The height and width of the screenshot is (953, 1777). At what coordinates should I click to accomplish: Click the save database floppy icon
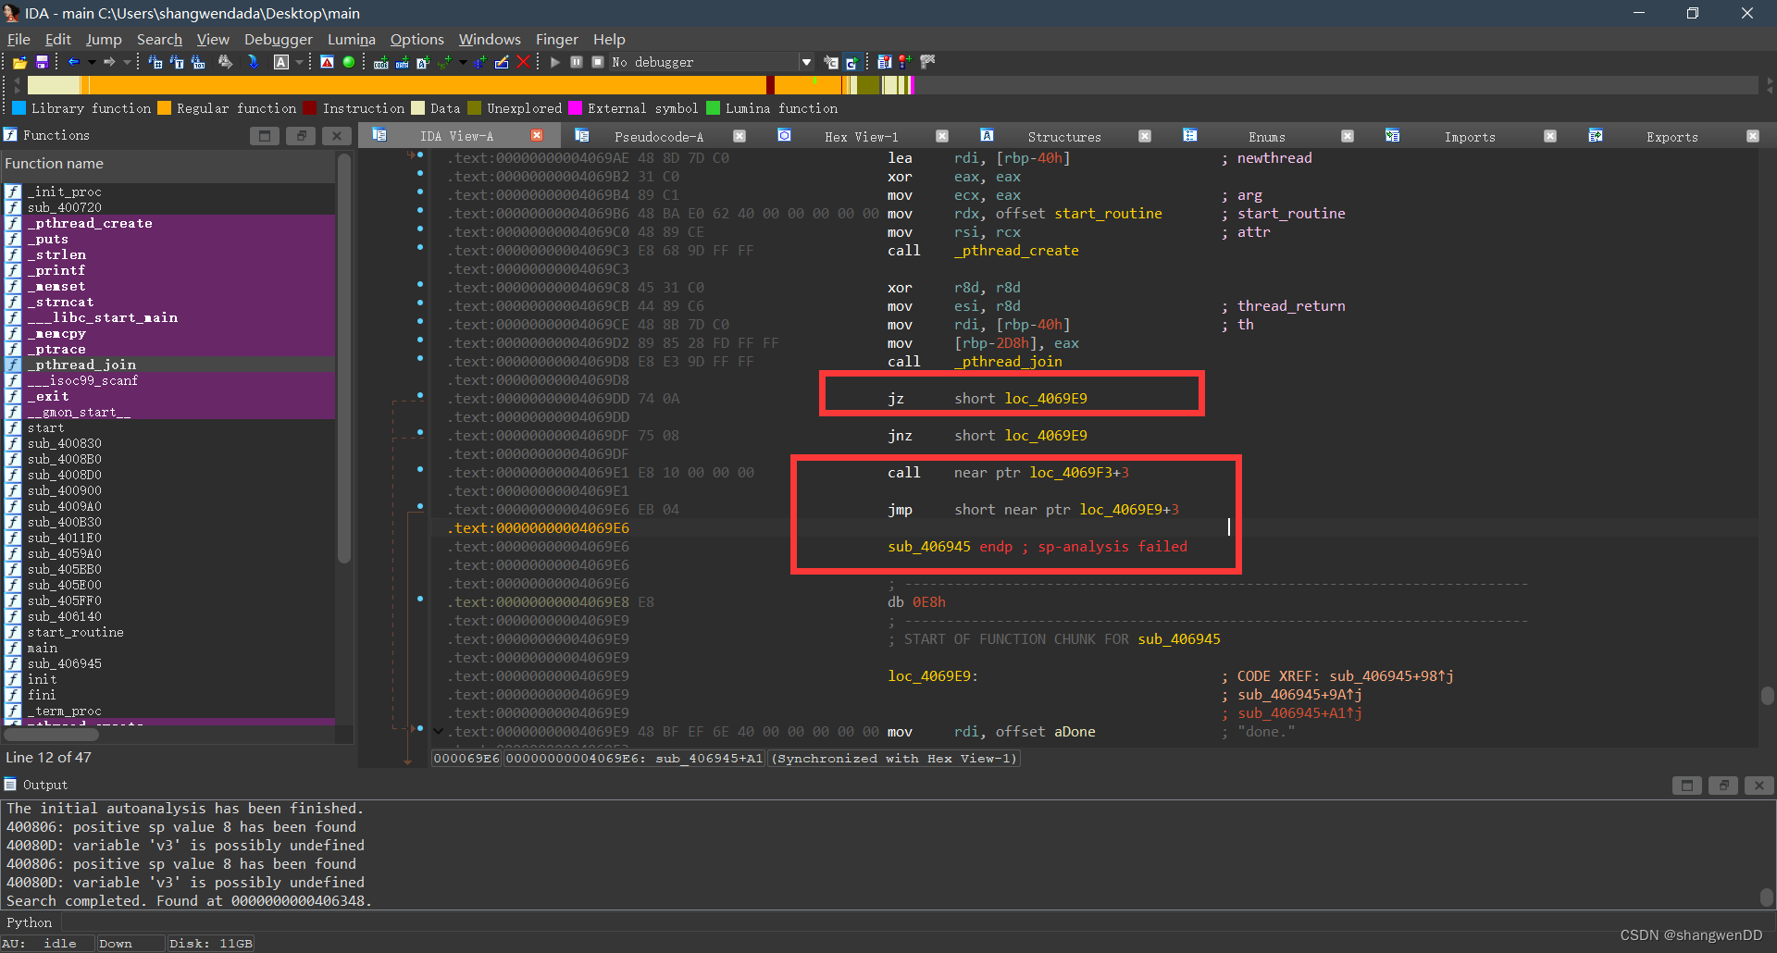[x=42, y=62]
